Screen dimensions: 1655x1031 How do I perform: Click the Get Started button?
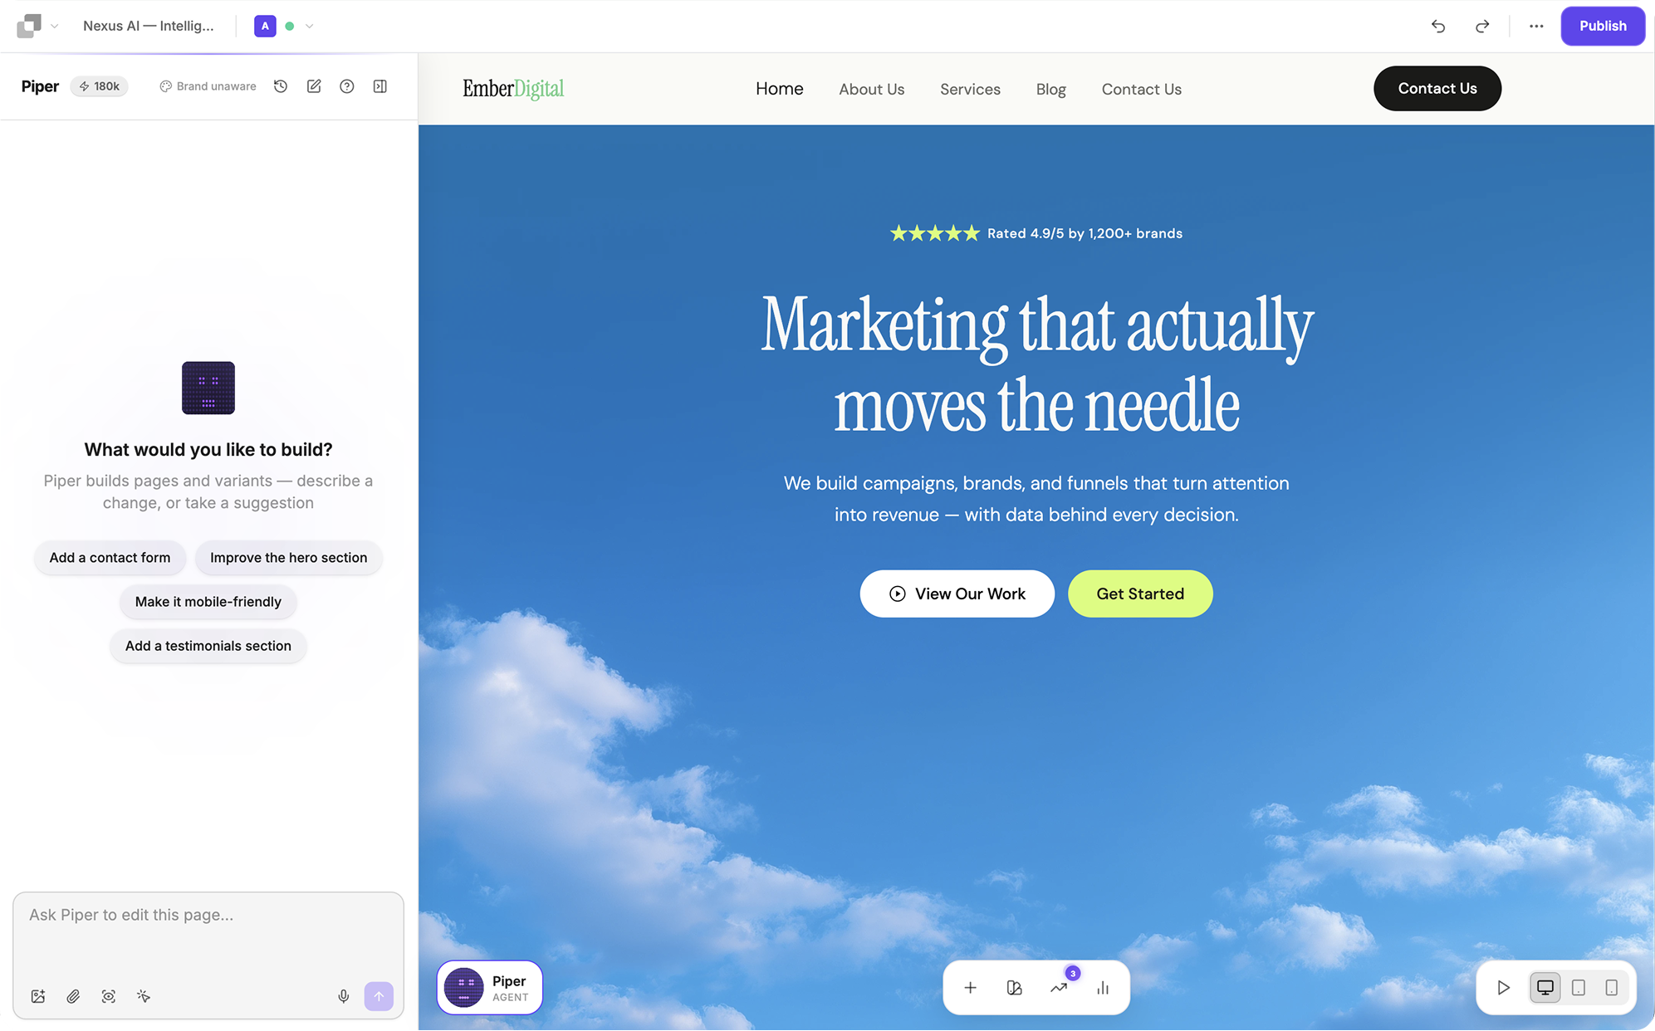1140,594
